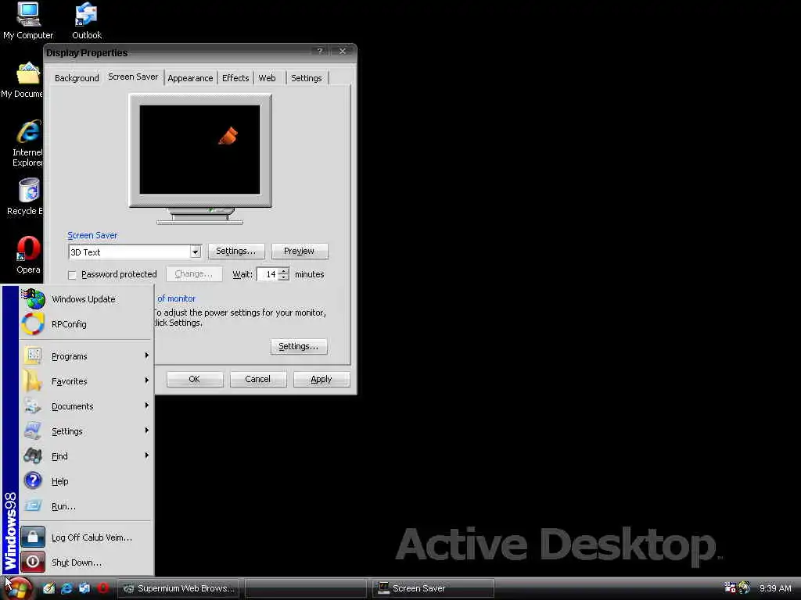This screenshot has height=600, width=801.
Task: Increase the Wait minutes with up arrow
Action: pyautogui.click(x=283, y=271)
